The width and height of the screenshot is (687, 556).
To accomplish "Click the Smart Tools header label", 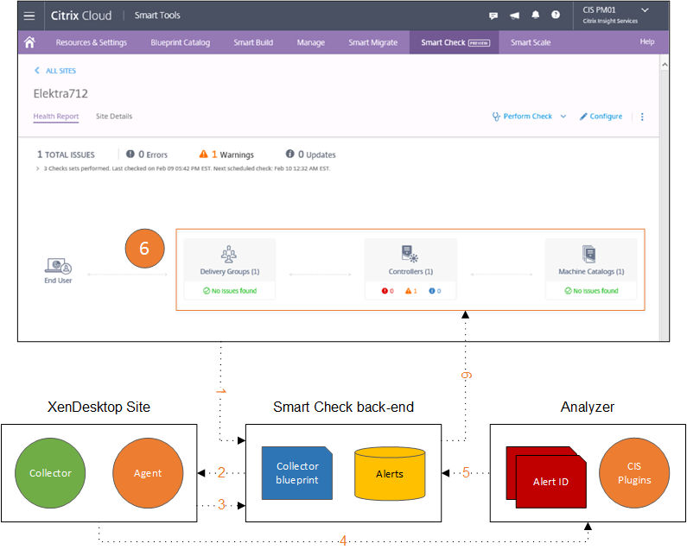I will point(157,16).
